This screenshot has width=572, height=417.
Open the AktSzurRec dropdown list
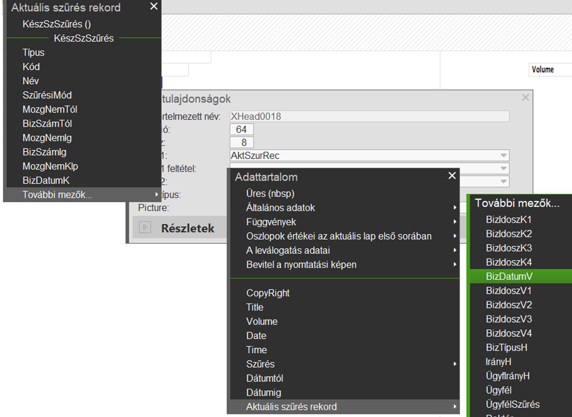503,156
